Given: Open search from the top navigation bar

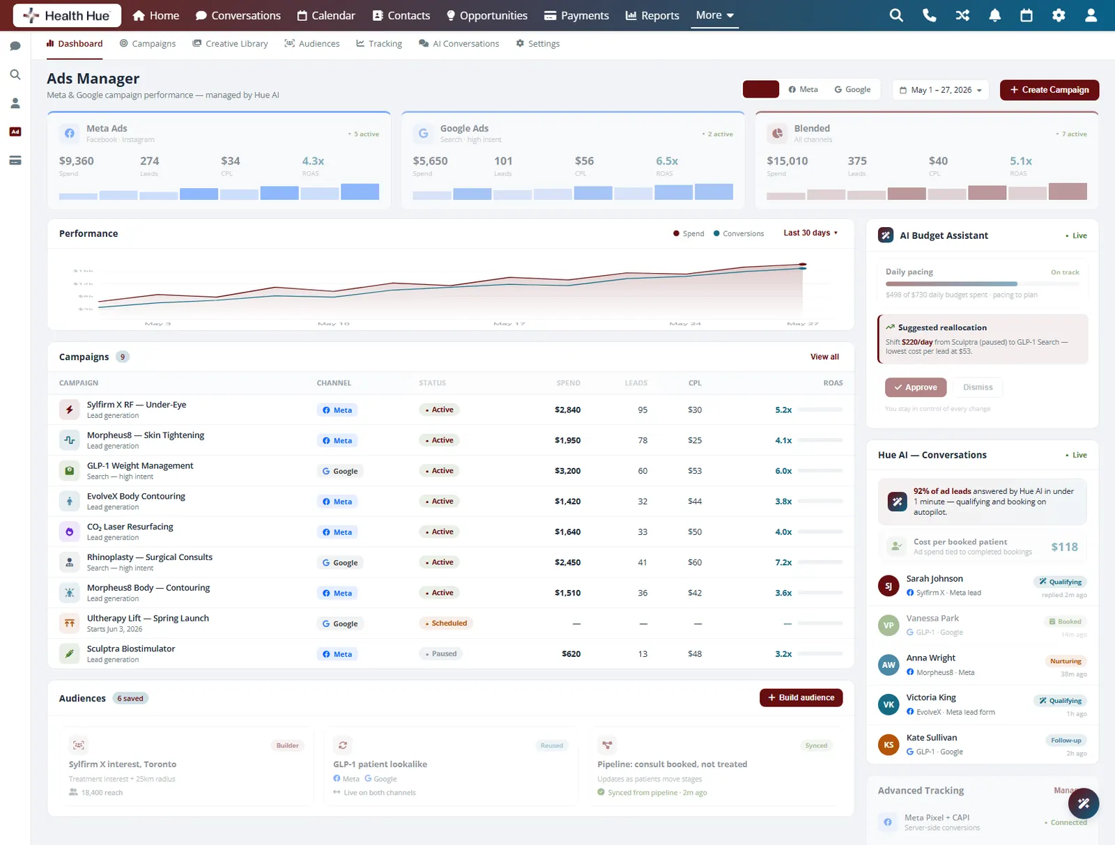Looking at the screenshot, I should 896,15.
